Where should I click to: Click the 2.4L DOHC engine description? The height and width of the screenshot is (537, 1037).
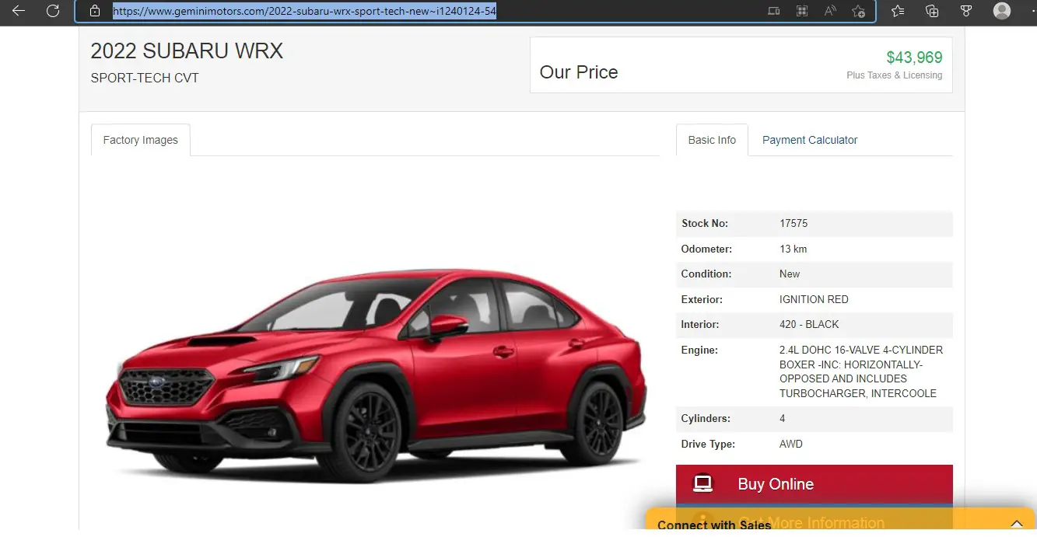tap(861, 371)
